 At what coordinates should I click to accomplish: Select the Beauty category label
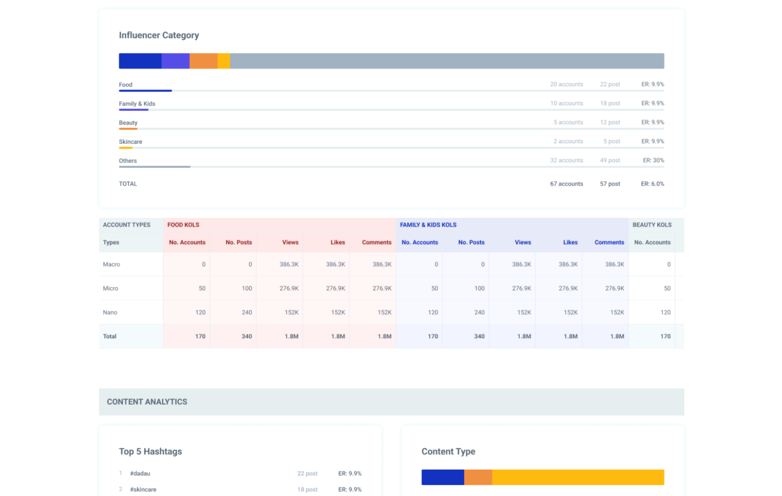(128, 123)
